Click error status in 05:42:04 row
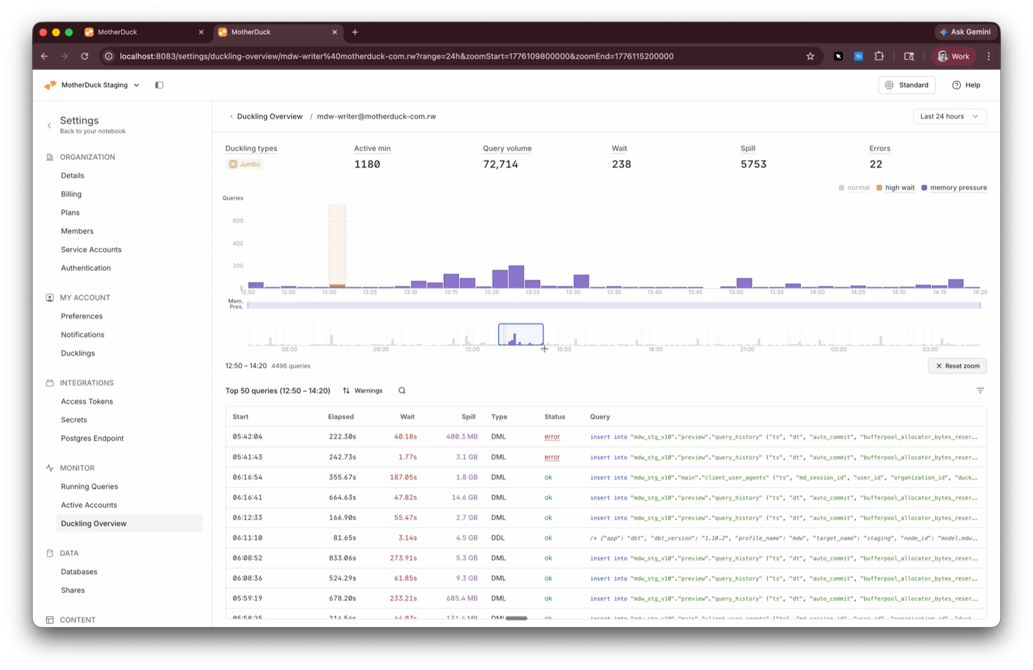This screenshot has height=670, width=1033. pos(552,437)
